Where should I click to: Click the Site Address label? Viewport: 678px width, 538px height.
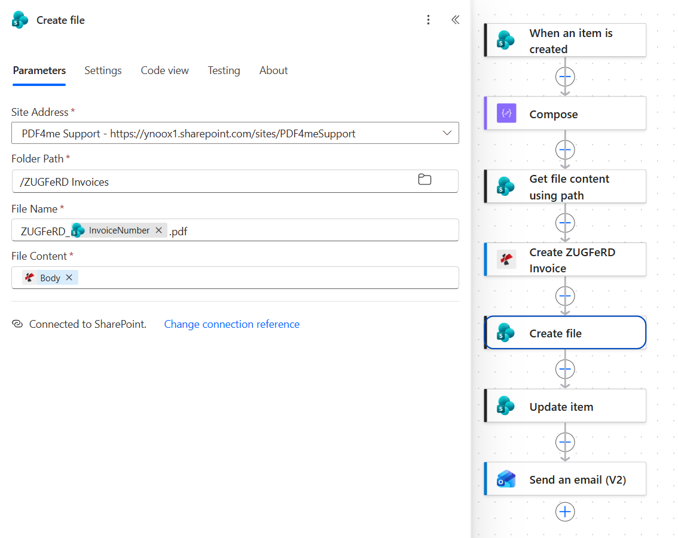point(40,112)
